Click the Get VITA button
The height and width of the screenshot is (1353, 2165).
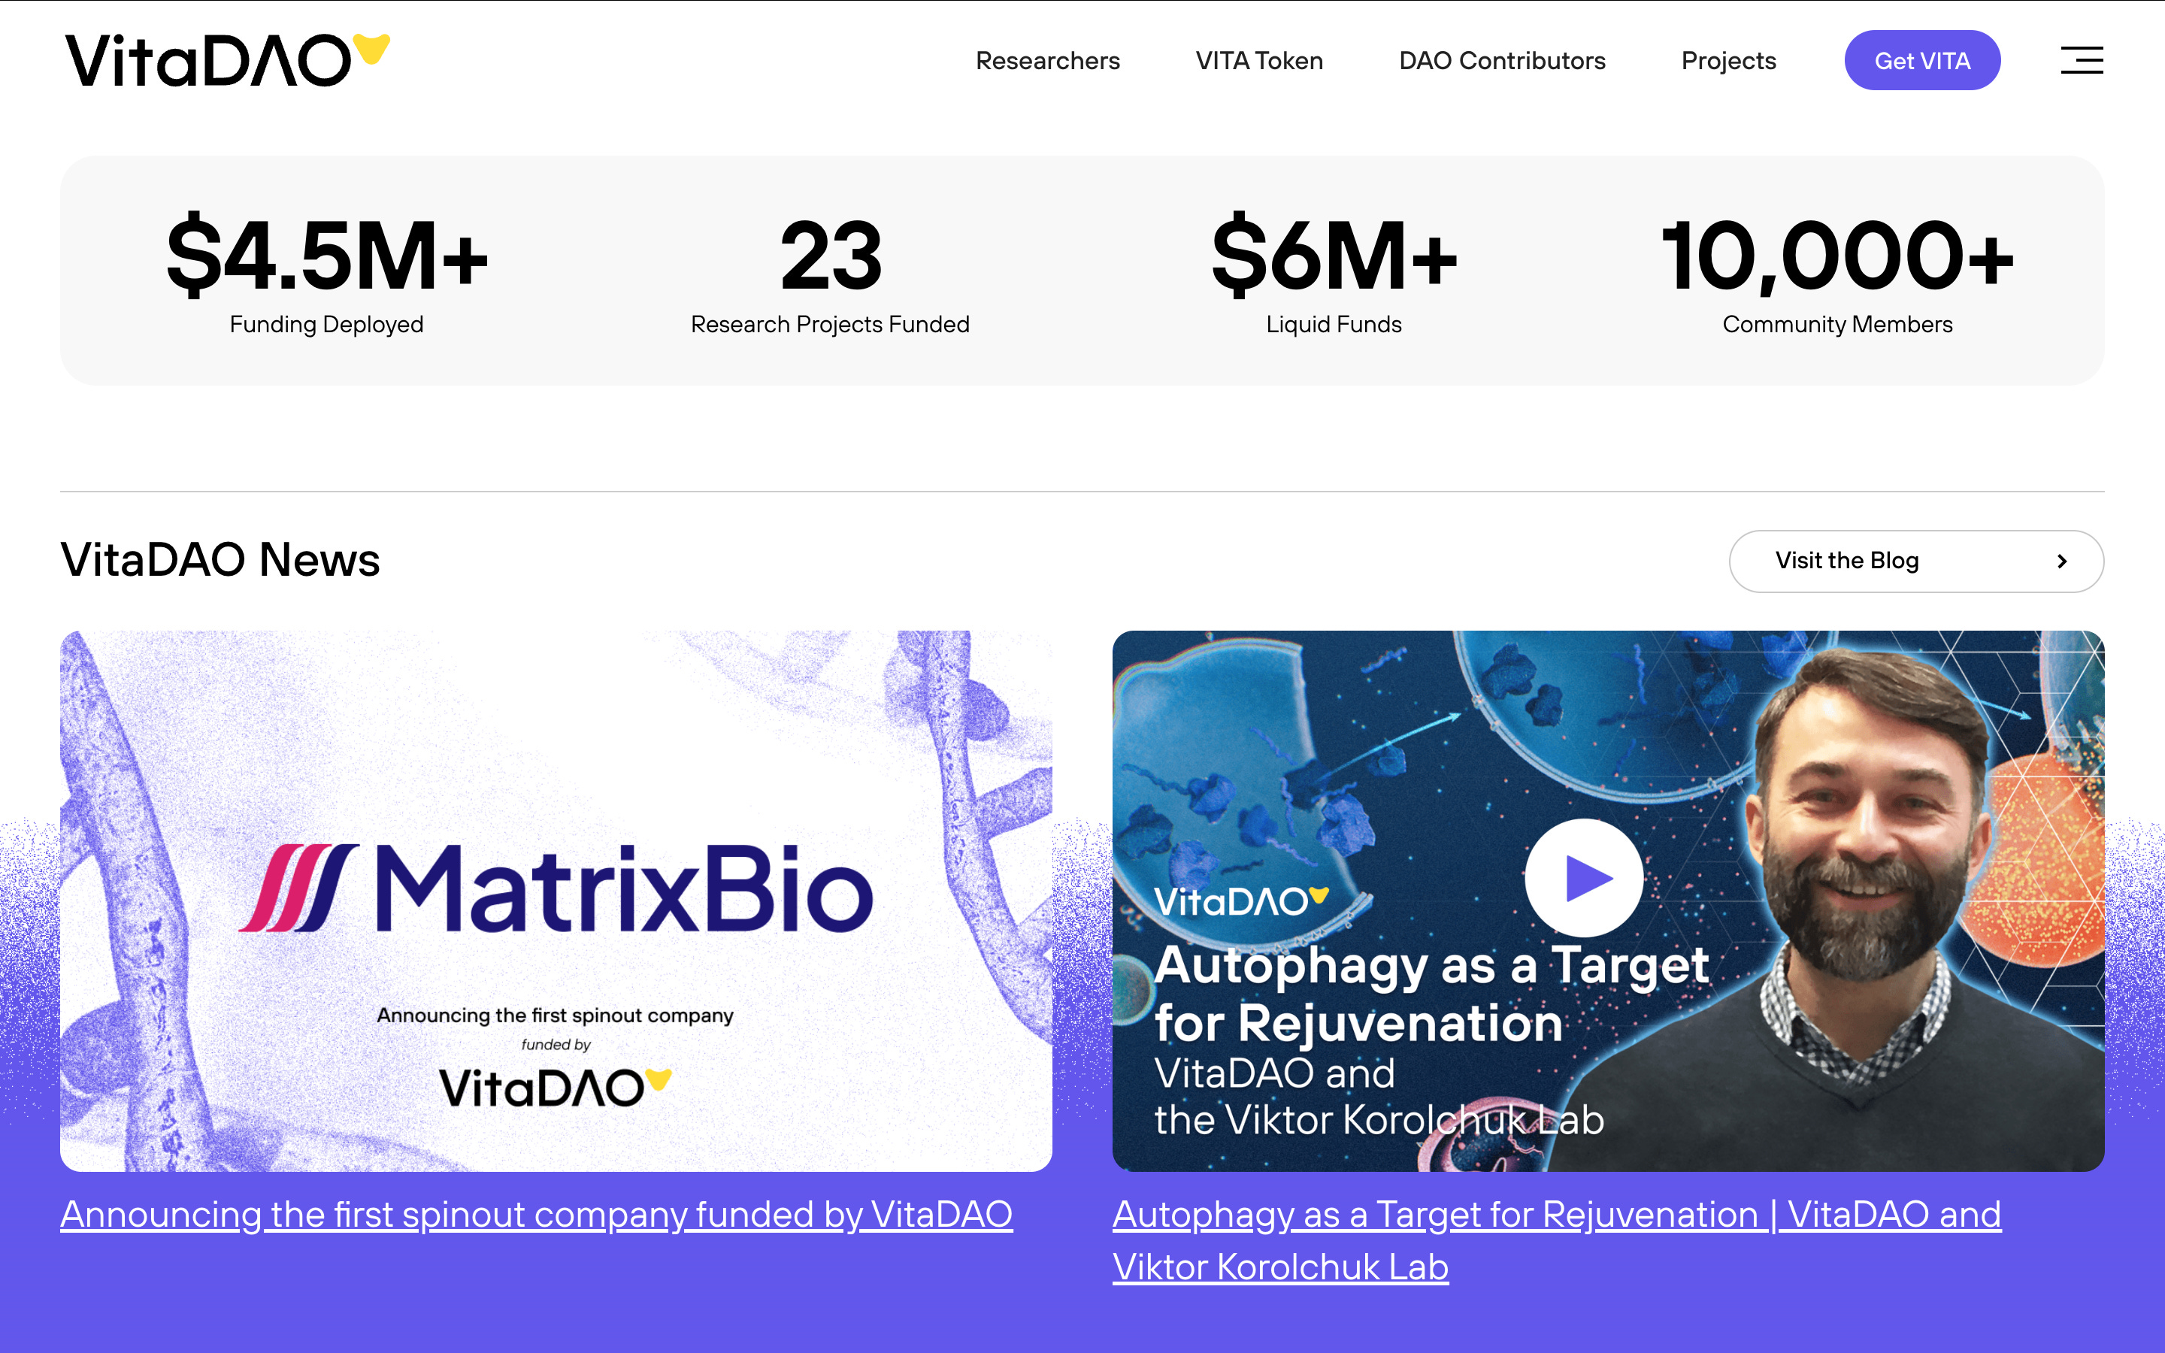[1921, 60]
